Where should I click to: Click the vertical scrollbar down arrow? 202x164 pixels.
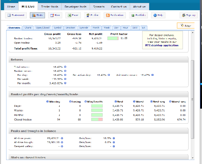(192, 158)
